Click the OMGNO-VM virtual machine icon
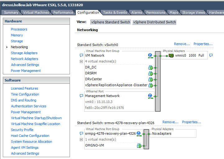This screenshot has width=224, height=159. [139, 145]
